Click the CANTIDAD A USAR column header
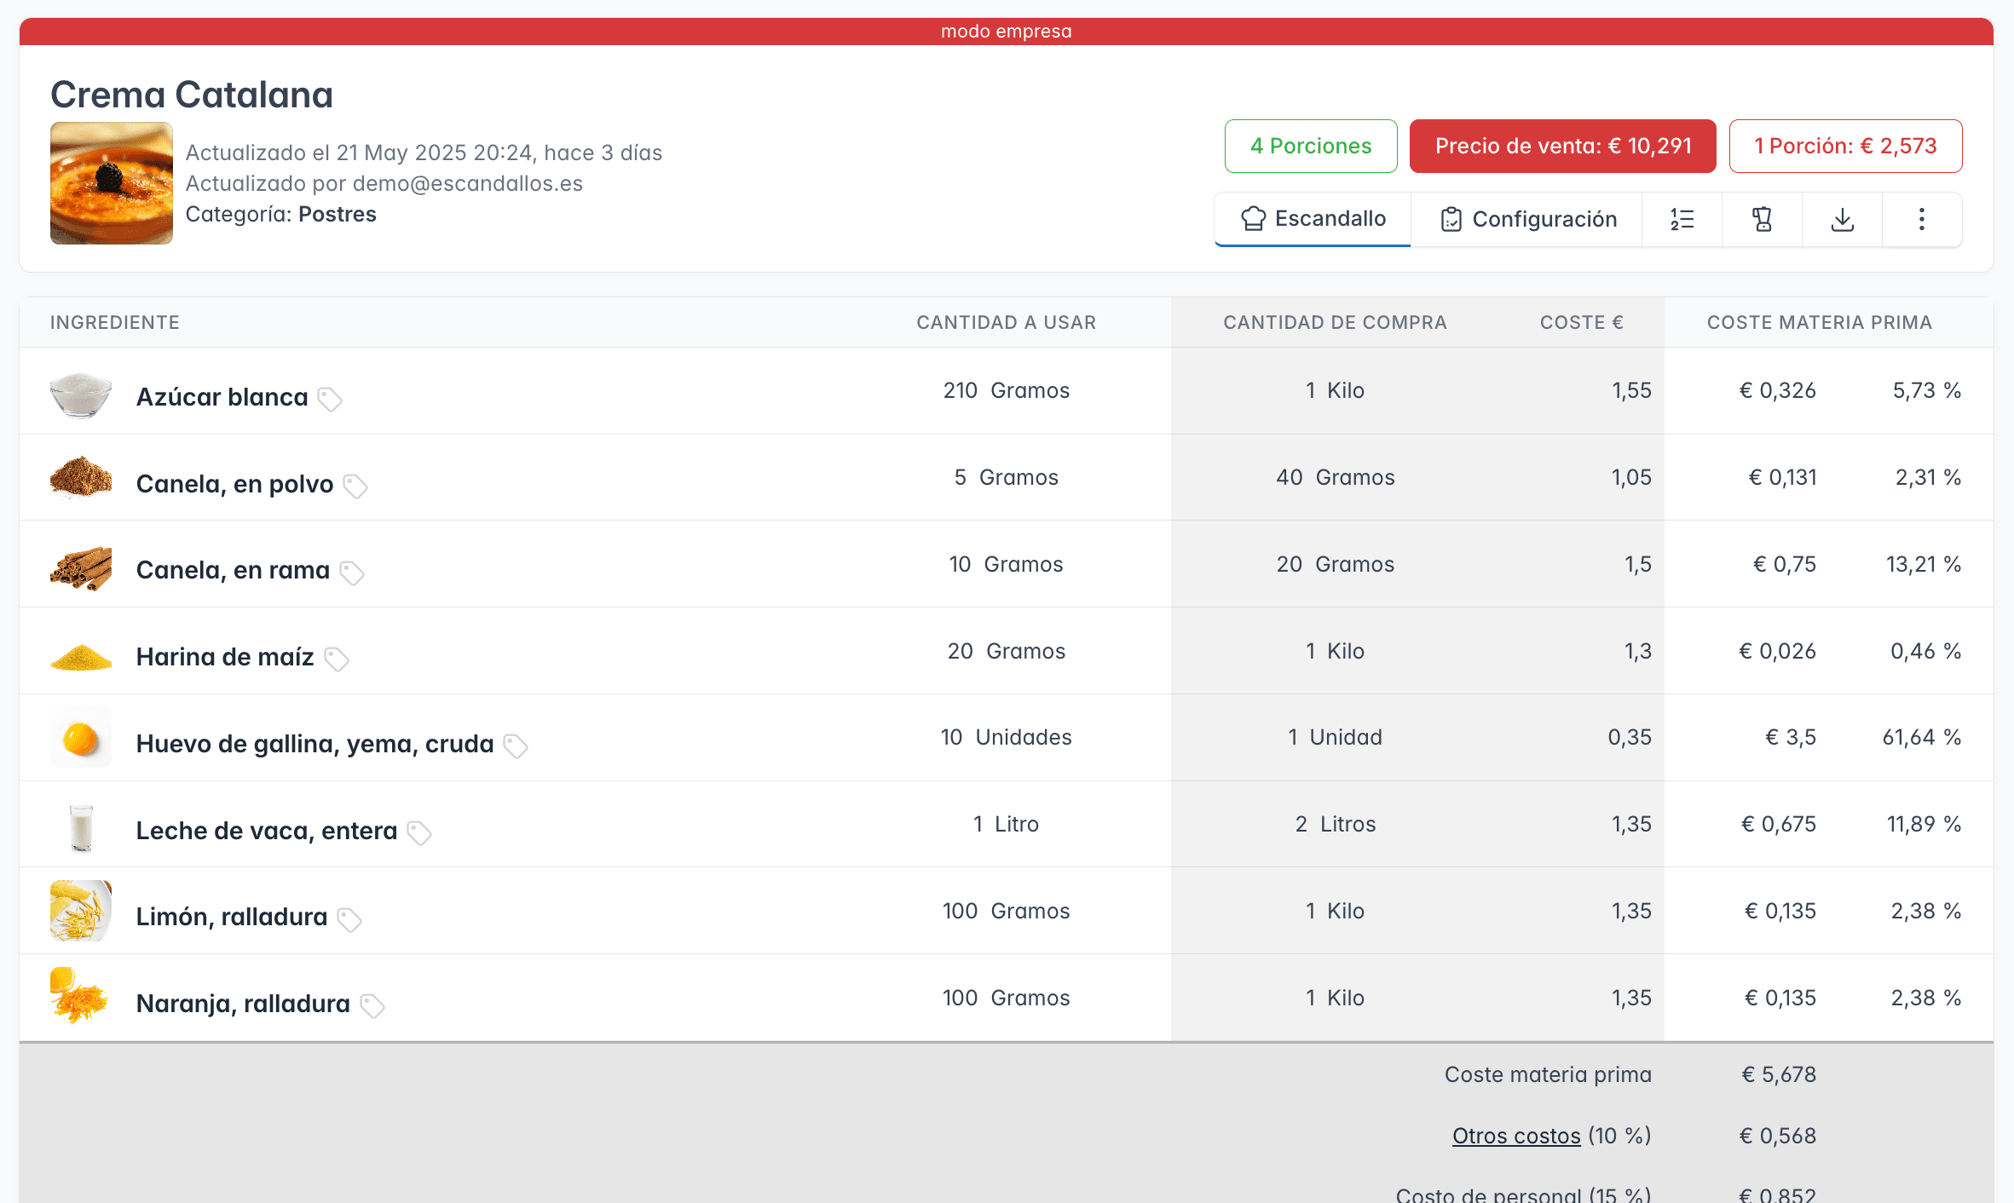Screen dimensions: 2014x1203 point(1007,322)
